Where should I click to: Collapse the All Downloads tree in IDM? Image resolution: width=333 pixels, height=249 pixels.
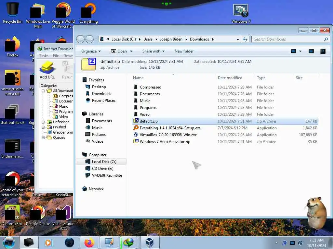pyautogui.click(x=43, y=91)
